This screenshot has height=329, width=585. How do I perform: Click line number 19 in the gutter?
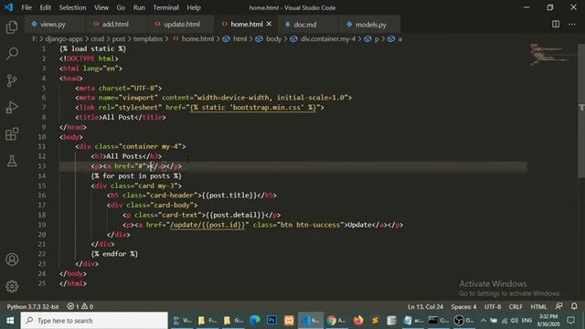[42, 225]
